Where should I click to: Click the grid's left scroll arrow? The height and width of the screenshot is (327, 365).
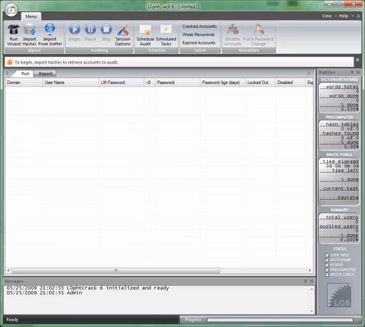point(8,270)
